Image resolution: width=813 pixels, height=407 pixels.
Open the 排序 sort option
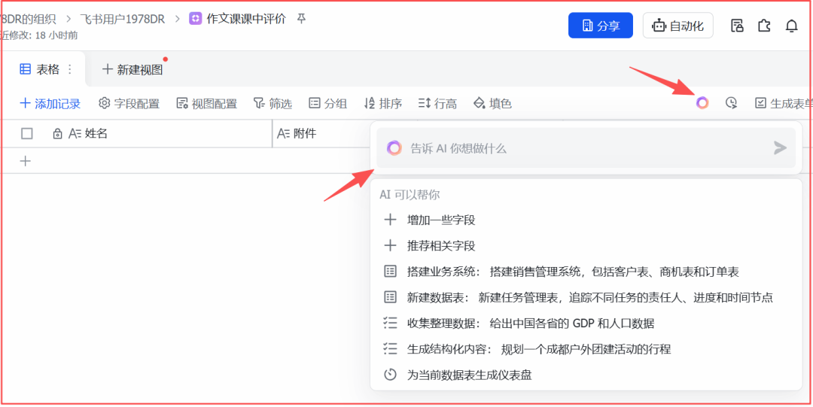pos(382,104)
